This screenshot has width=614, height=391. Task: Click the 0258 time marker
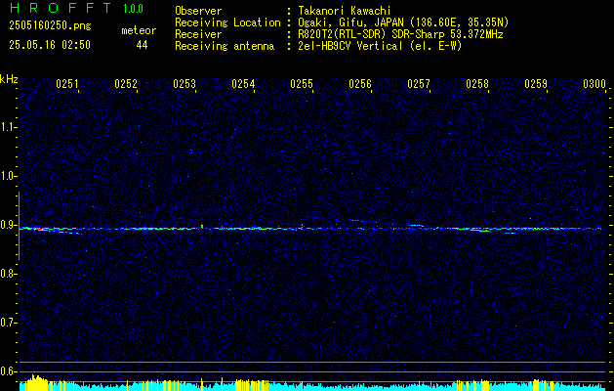477,84
